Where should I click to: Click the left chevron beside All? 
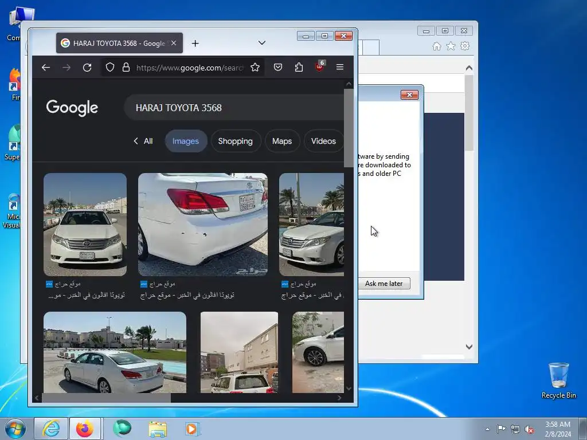[135, 141]
